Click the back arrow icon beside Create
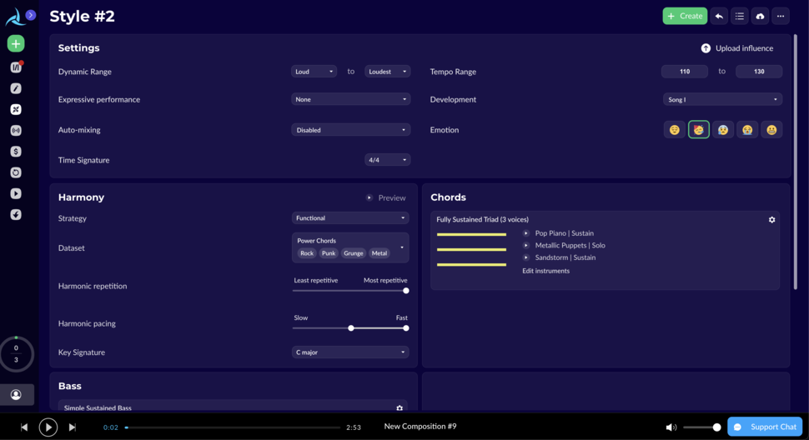 (x=719, y=16)
